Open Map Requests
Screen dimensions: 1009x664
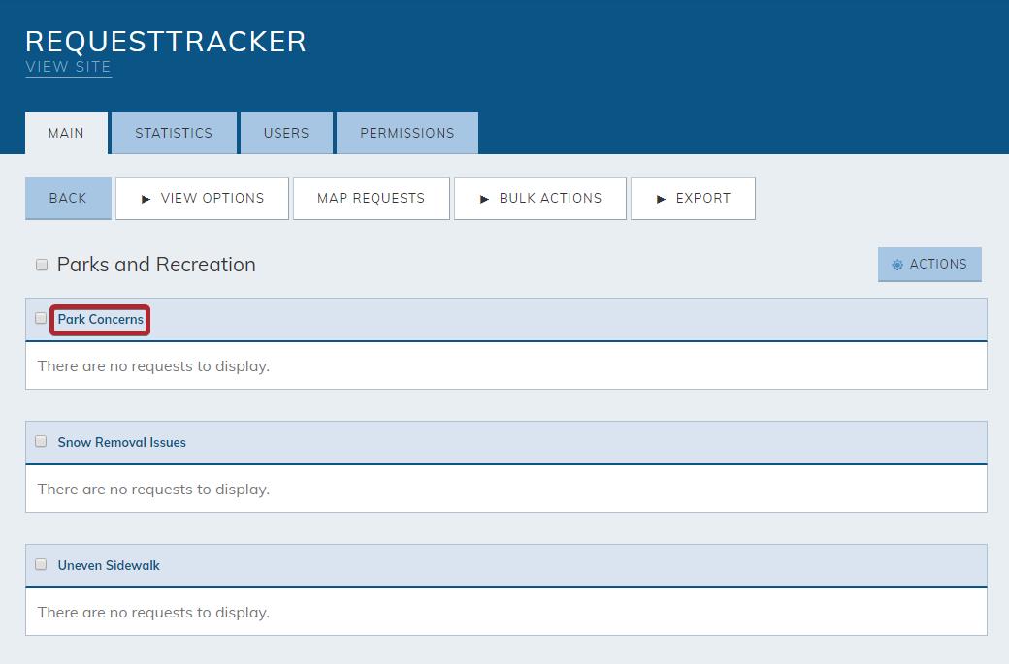tap(372, 199)
